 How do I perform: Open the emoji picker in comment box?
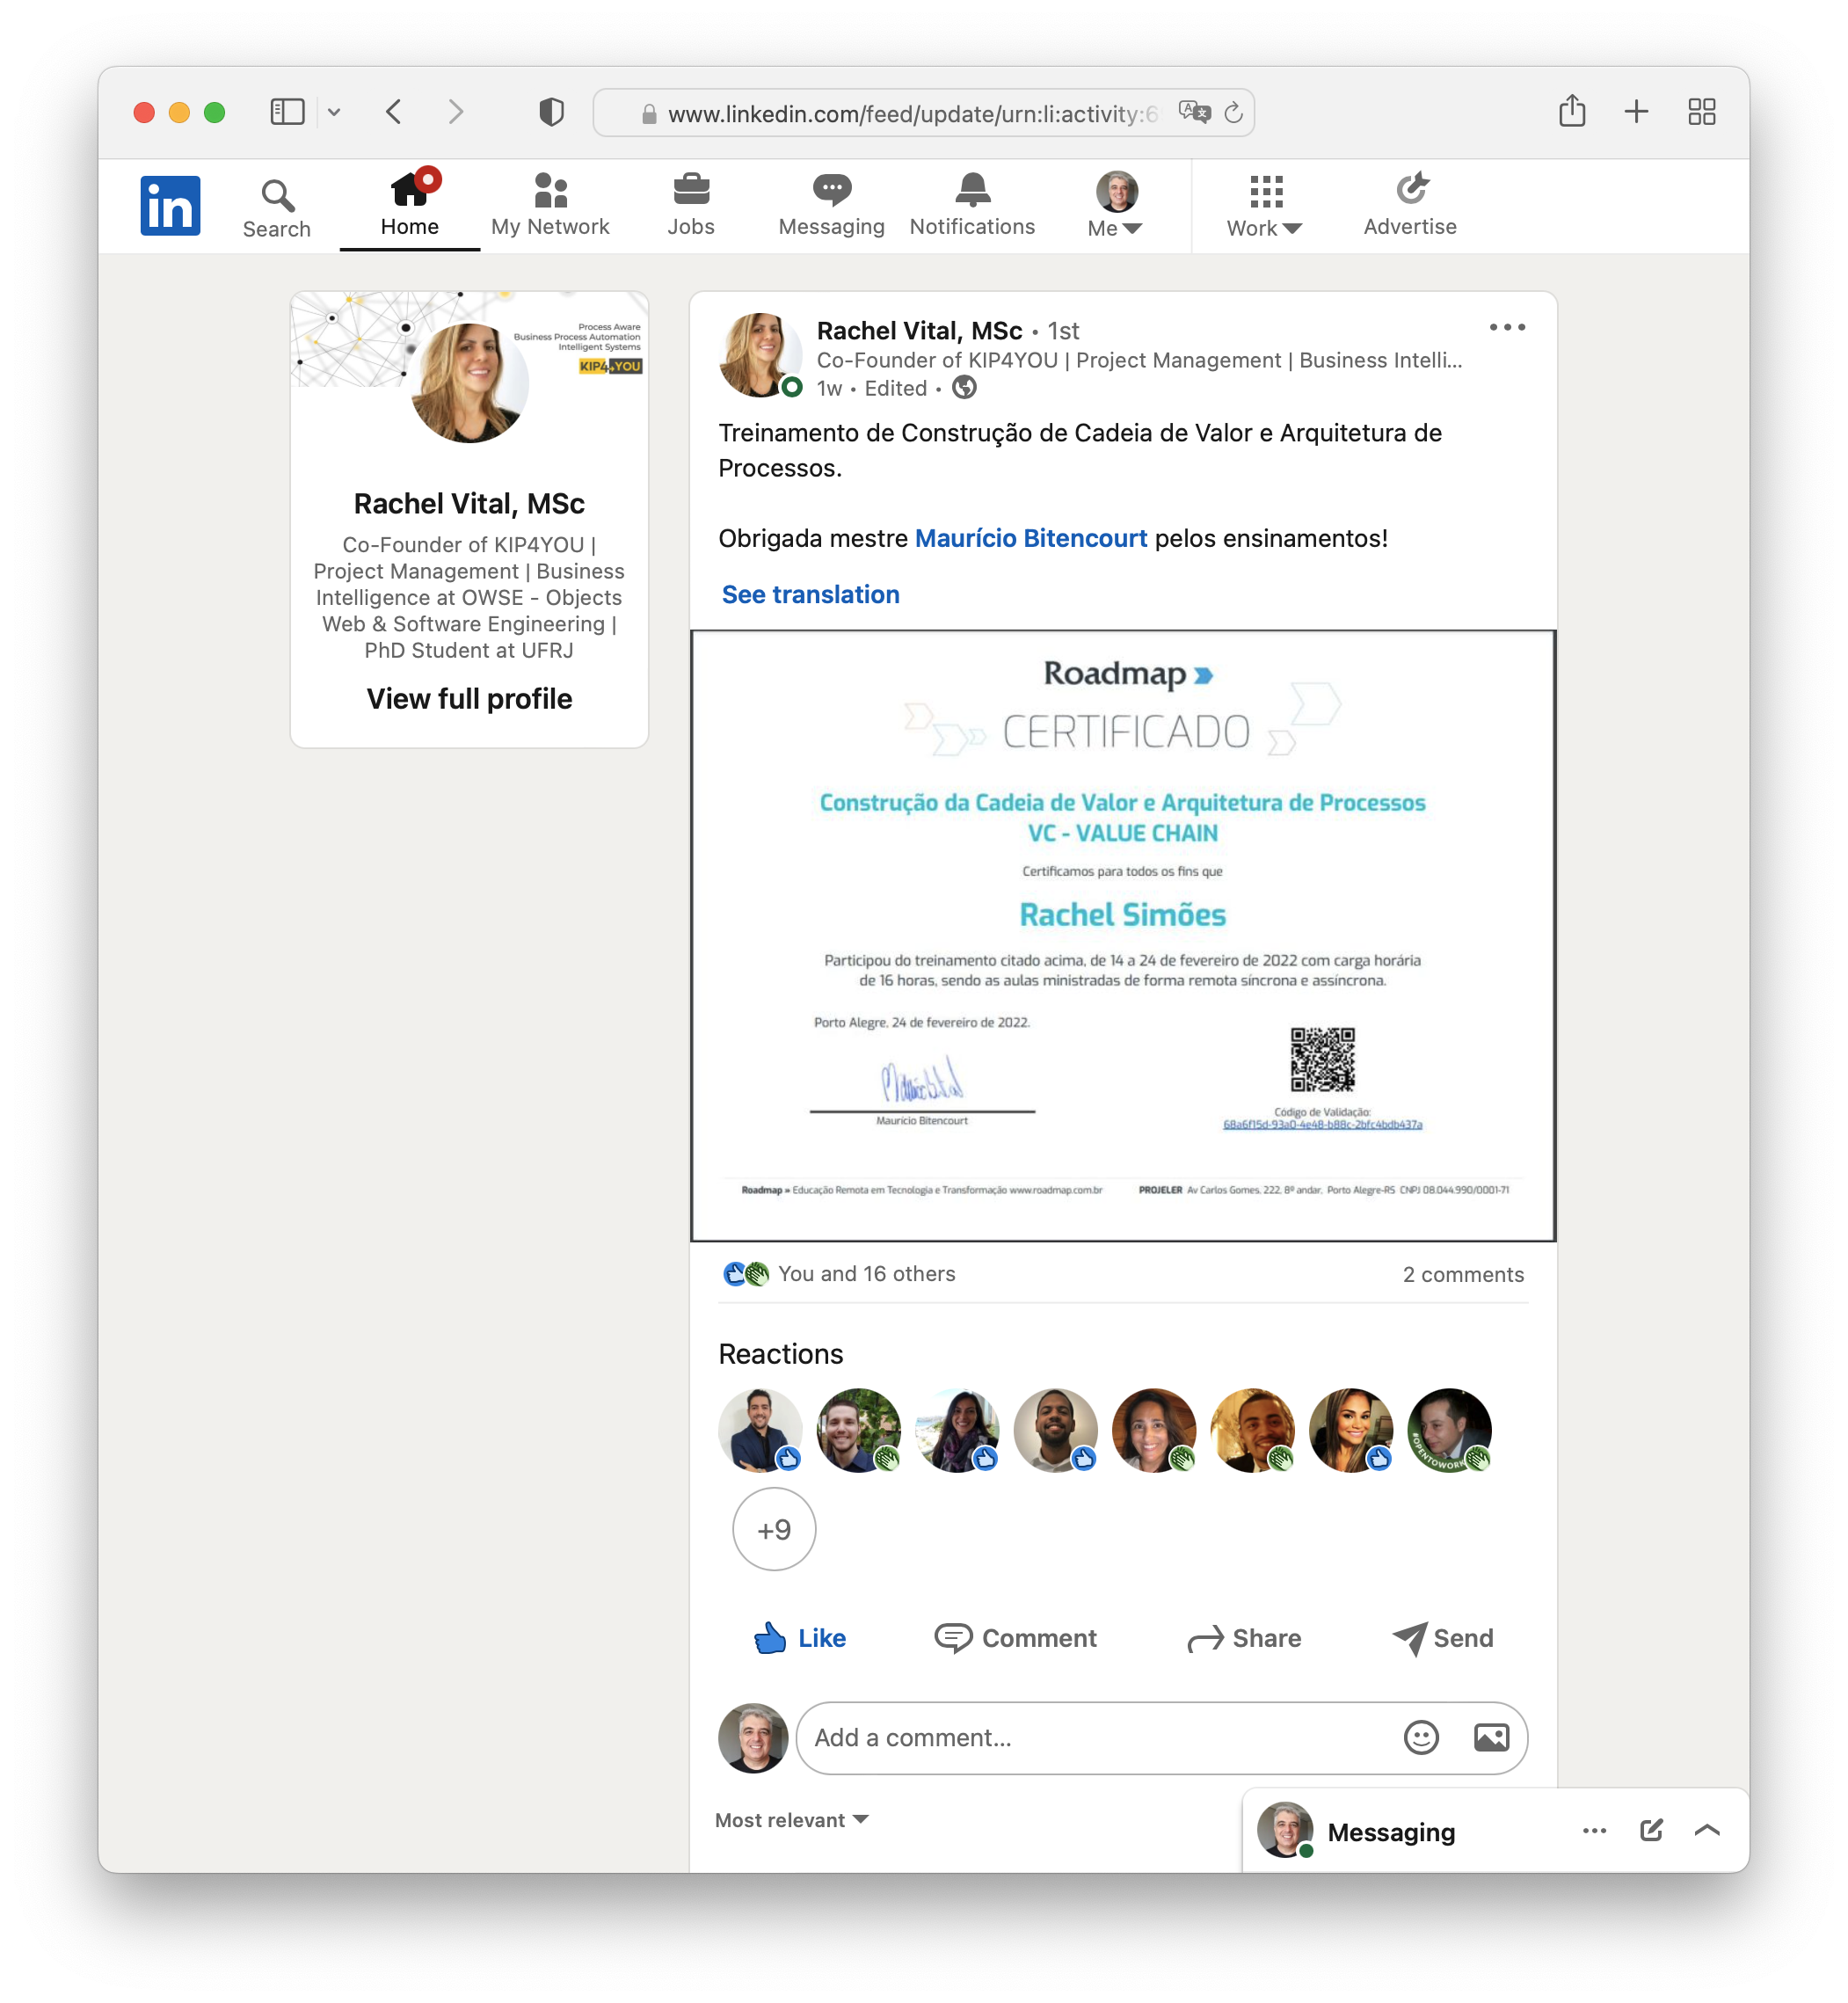tap(1421, 1738)
